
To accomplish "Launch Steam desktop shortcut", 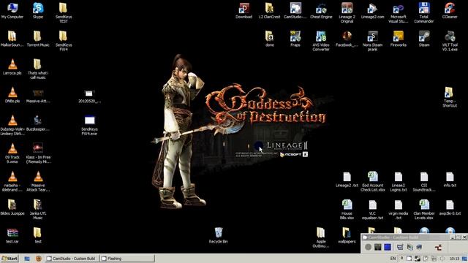I will click(424, 39).
